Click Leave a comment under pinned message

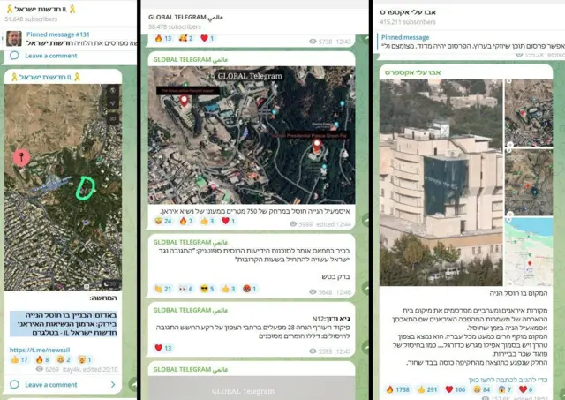[x=51, y=56]
